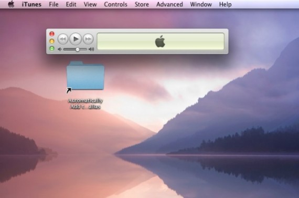Open the iTunes application menu
This screenshot has height=198, width=299.
31,4
